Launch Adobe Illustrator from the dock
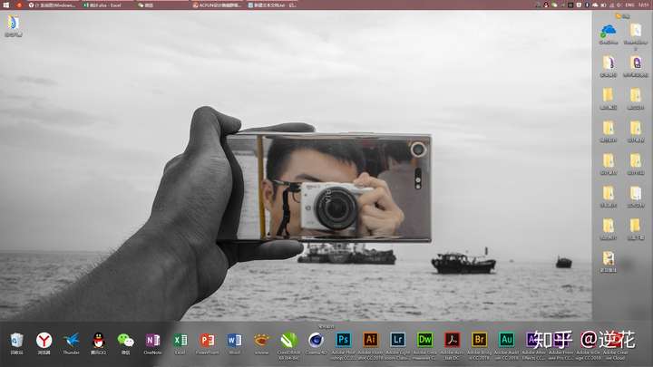Viewport: 653px width, 367px height. (x=370, y=340)
